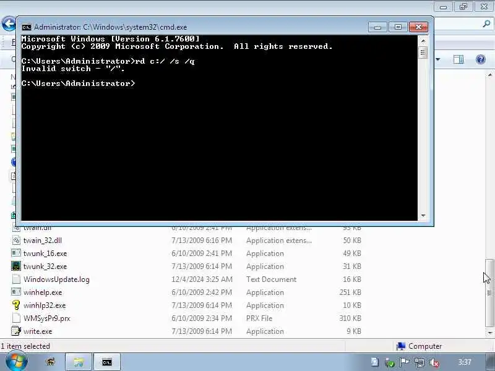Viewport: 495px width, 371px height.
Task: Click the twunk_16.exe file icon
Action: (x=16, y=253)
